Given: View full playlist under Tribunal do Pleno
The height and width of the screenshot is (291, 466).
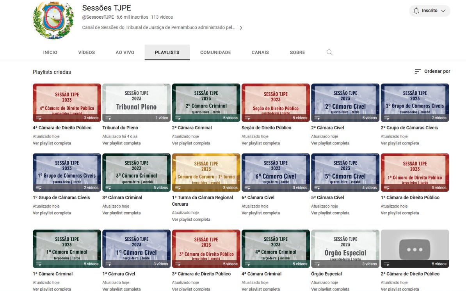Looking at the screenshot, I should (x=121, y=143).
